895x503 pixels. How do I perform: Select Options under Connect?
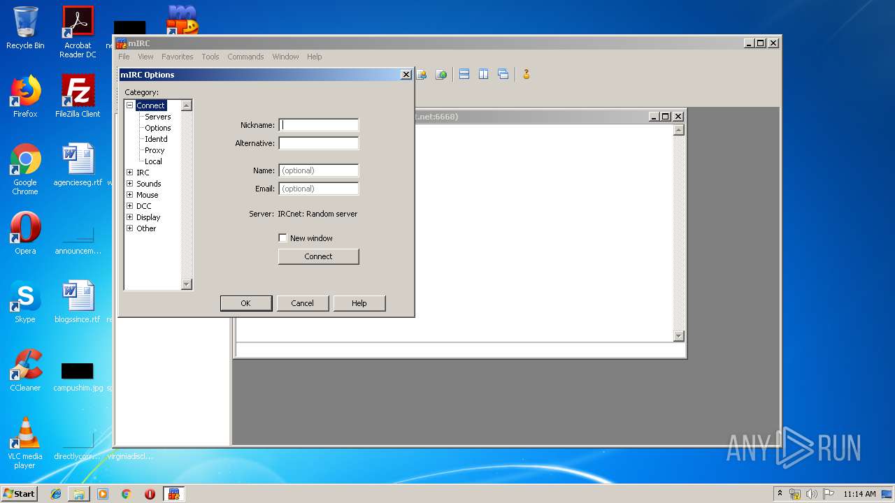(x=157, y=128)
